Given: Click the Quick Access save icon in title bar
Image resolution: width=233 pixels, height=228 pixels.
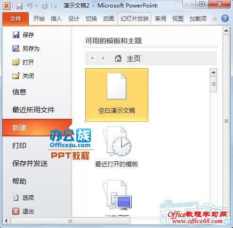Looking at the screenshot, I should point(19,6).
